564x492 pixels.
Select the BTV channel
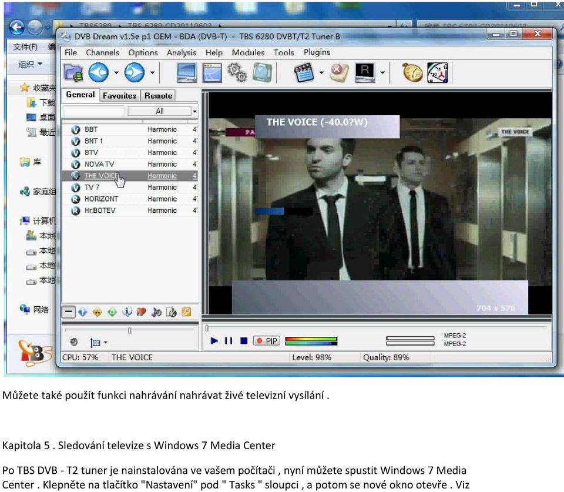130,153
